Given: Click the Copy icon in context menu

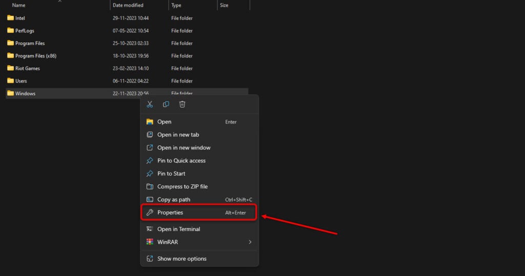Looking at the screenshot, I should pyautogui.click(x=166, y=104).
